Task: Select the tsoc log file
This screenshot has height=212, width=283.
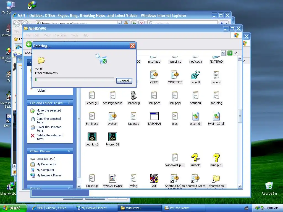Action: [x=175, y=116]
